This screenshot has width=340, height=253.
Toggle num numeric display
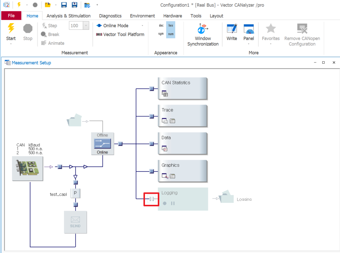tap(171, 34)
